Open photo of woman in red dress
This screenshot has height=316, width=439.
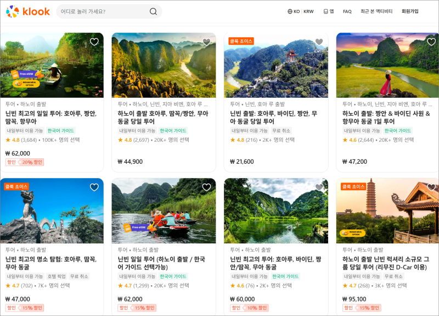[388, 65]
